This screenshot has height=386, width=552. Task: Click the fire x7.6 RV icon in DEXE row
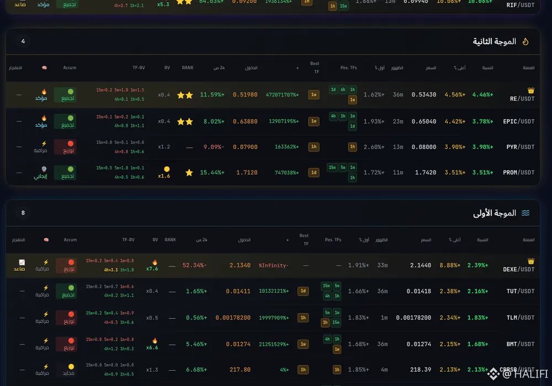[x=155, y=262]
